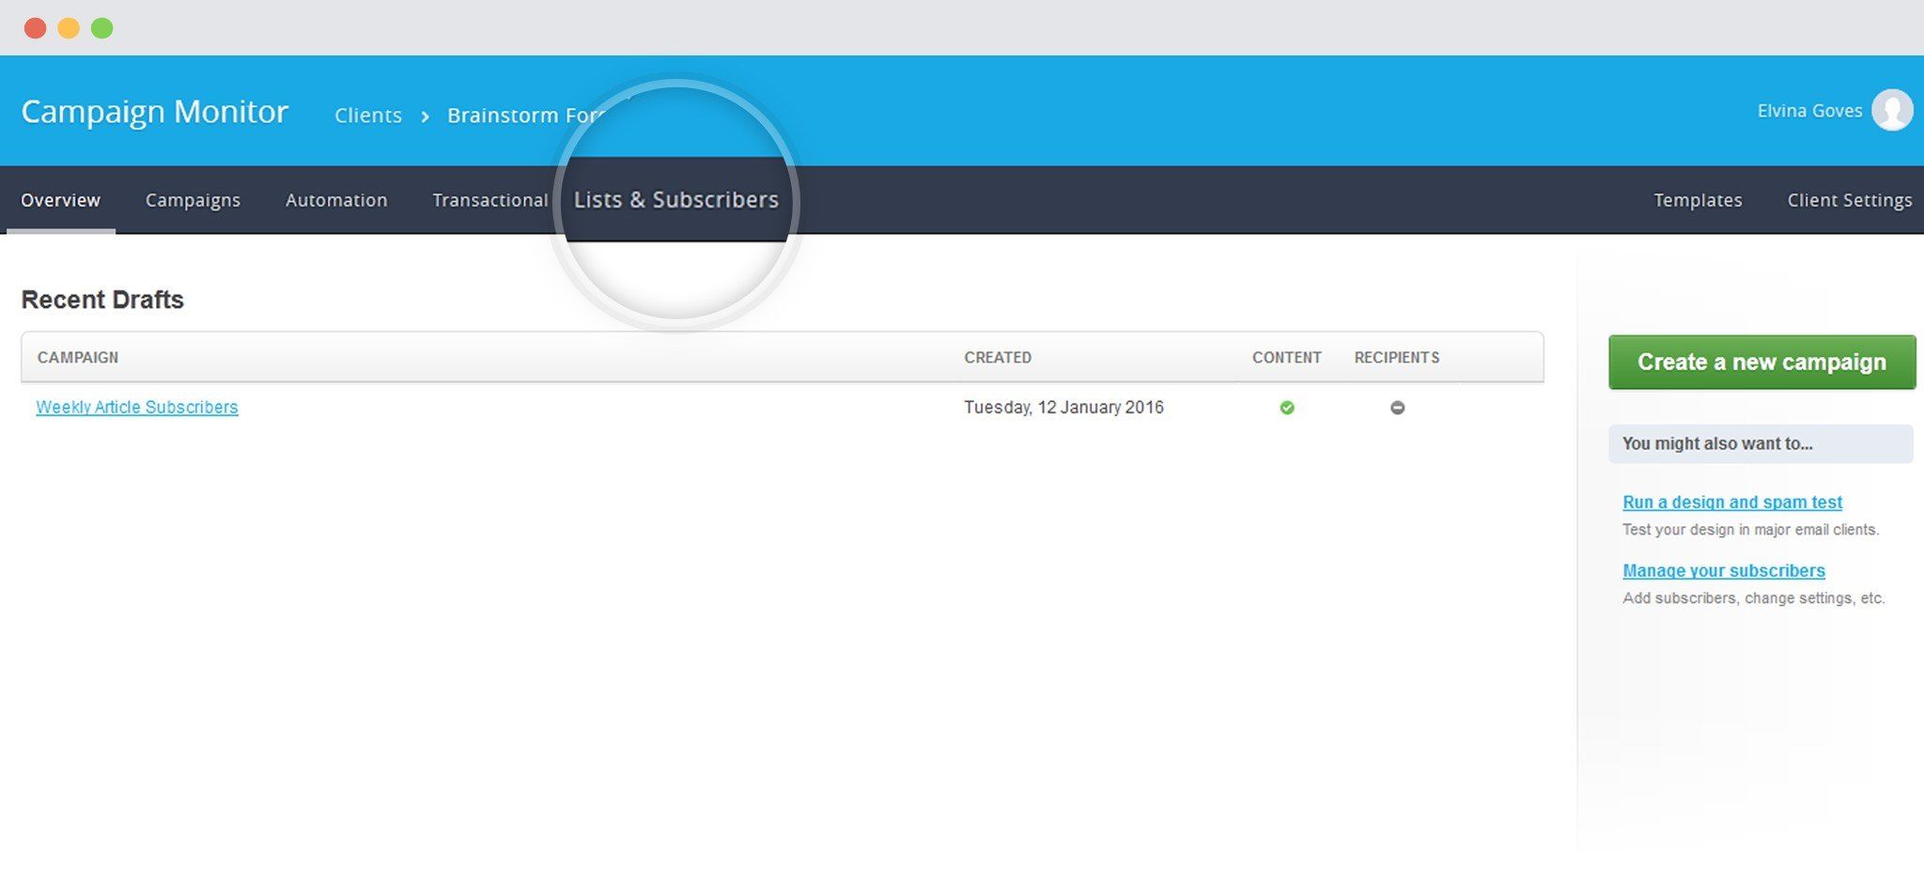Click 'Test your design in major email clients' text
Image resolution: width=1924 pixels, height=882 pixels.
coord(1750,530)
